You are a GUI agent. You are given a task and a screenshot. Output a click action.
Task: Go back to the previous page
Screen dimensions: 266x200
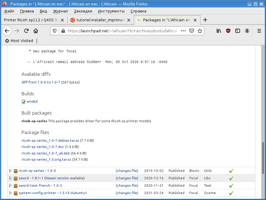[7, 31]
